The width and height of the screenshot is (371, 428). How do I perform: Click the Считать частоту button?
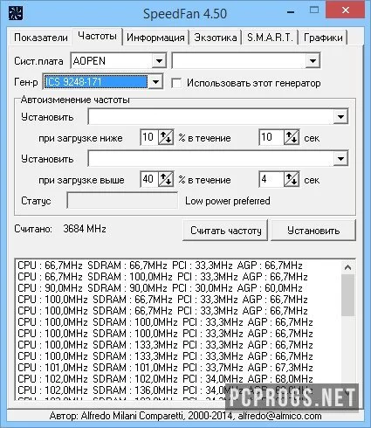225,231
